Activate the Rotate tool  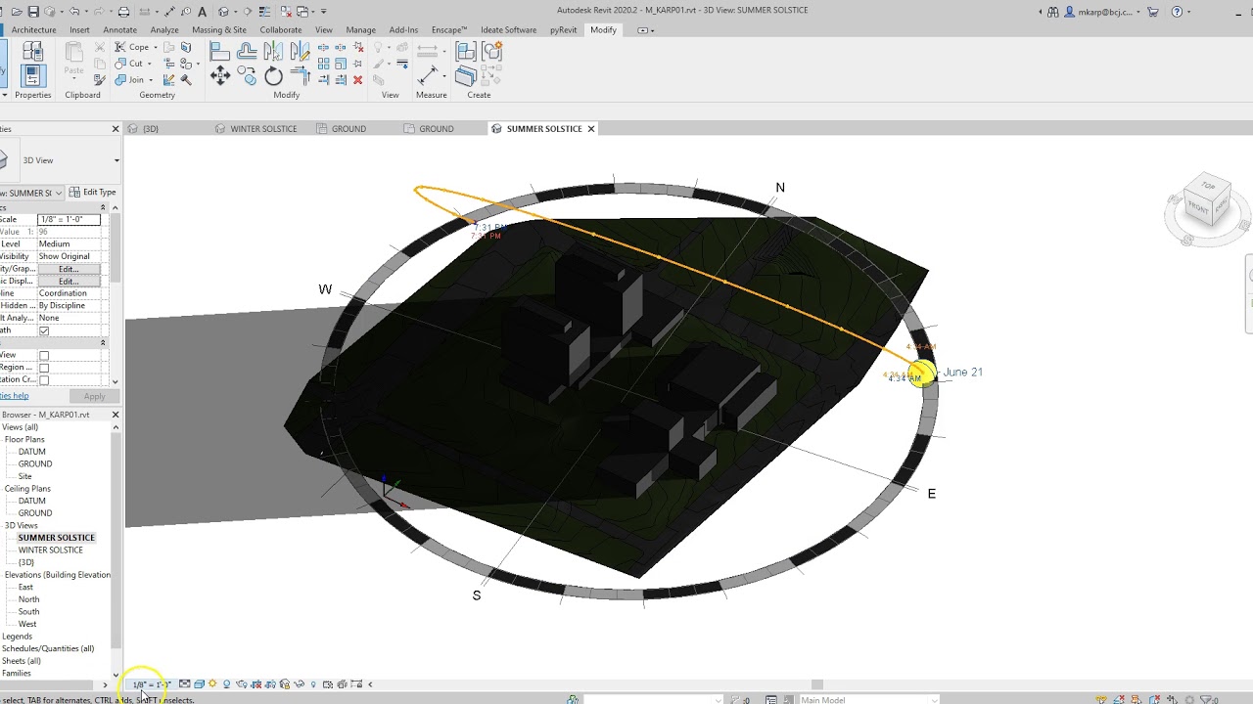273,77
